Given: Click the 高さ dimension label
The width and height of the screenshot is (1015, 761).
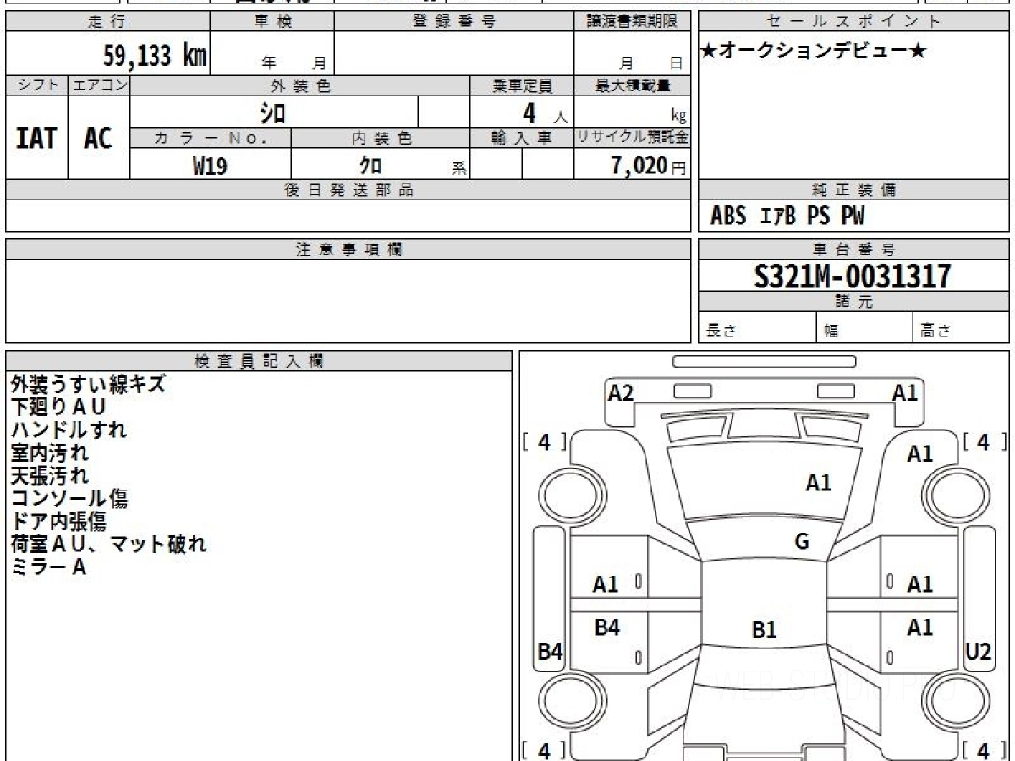Looking at the screenshot, I should (x=935, y=331).
